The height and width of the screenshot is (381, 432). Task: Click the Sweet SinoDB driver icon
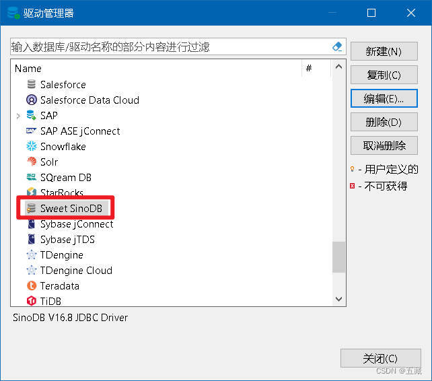pos(31,208)
